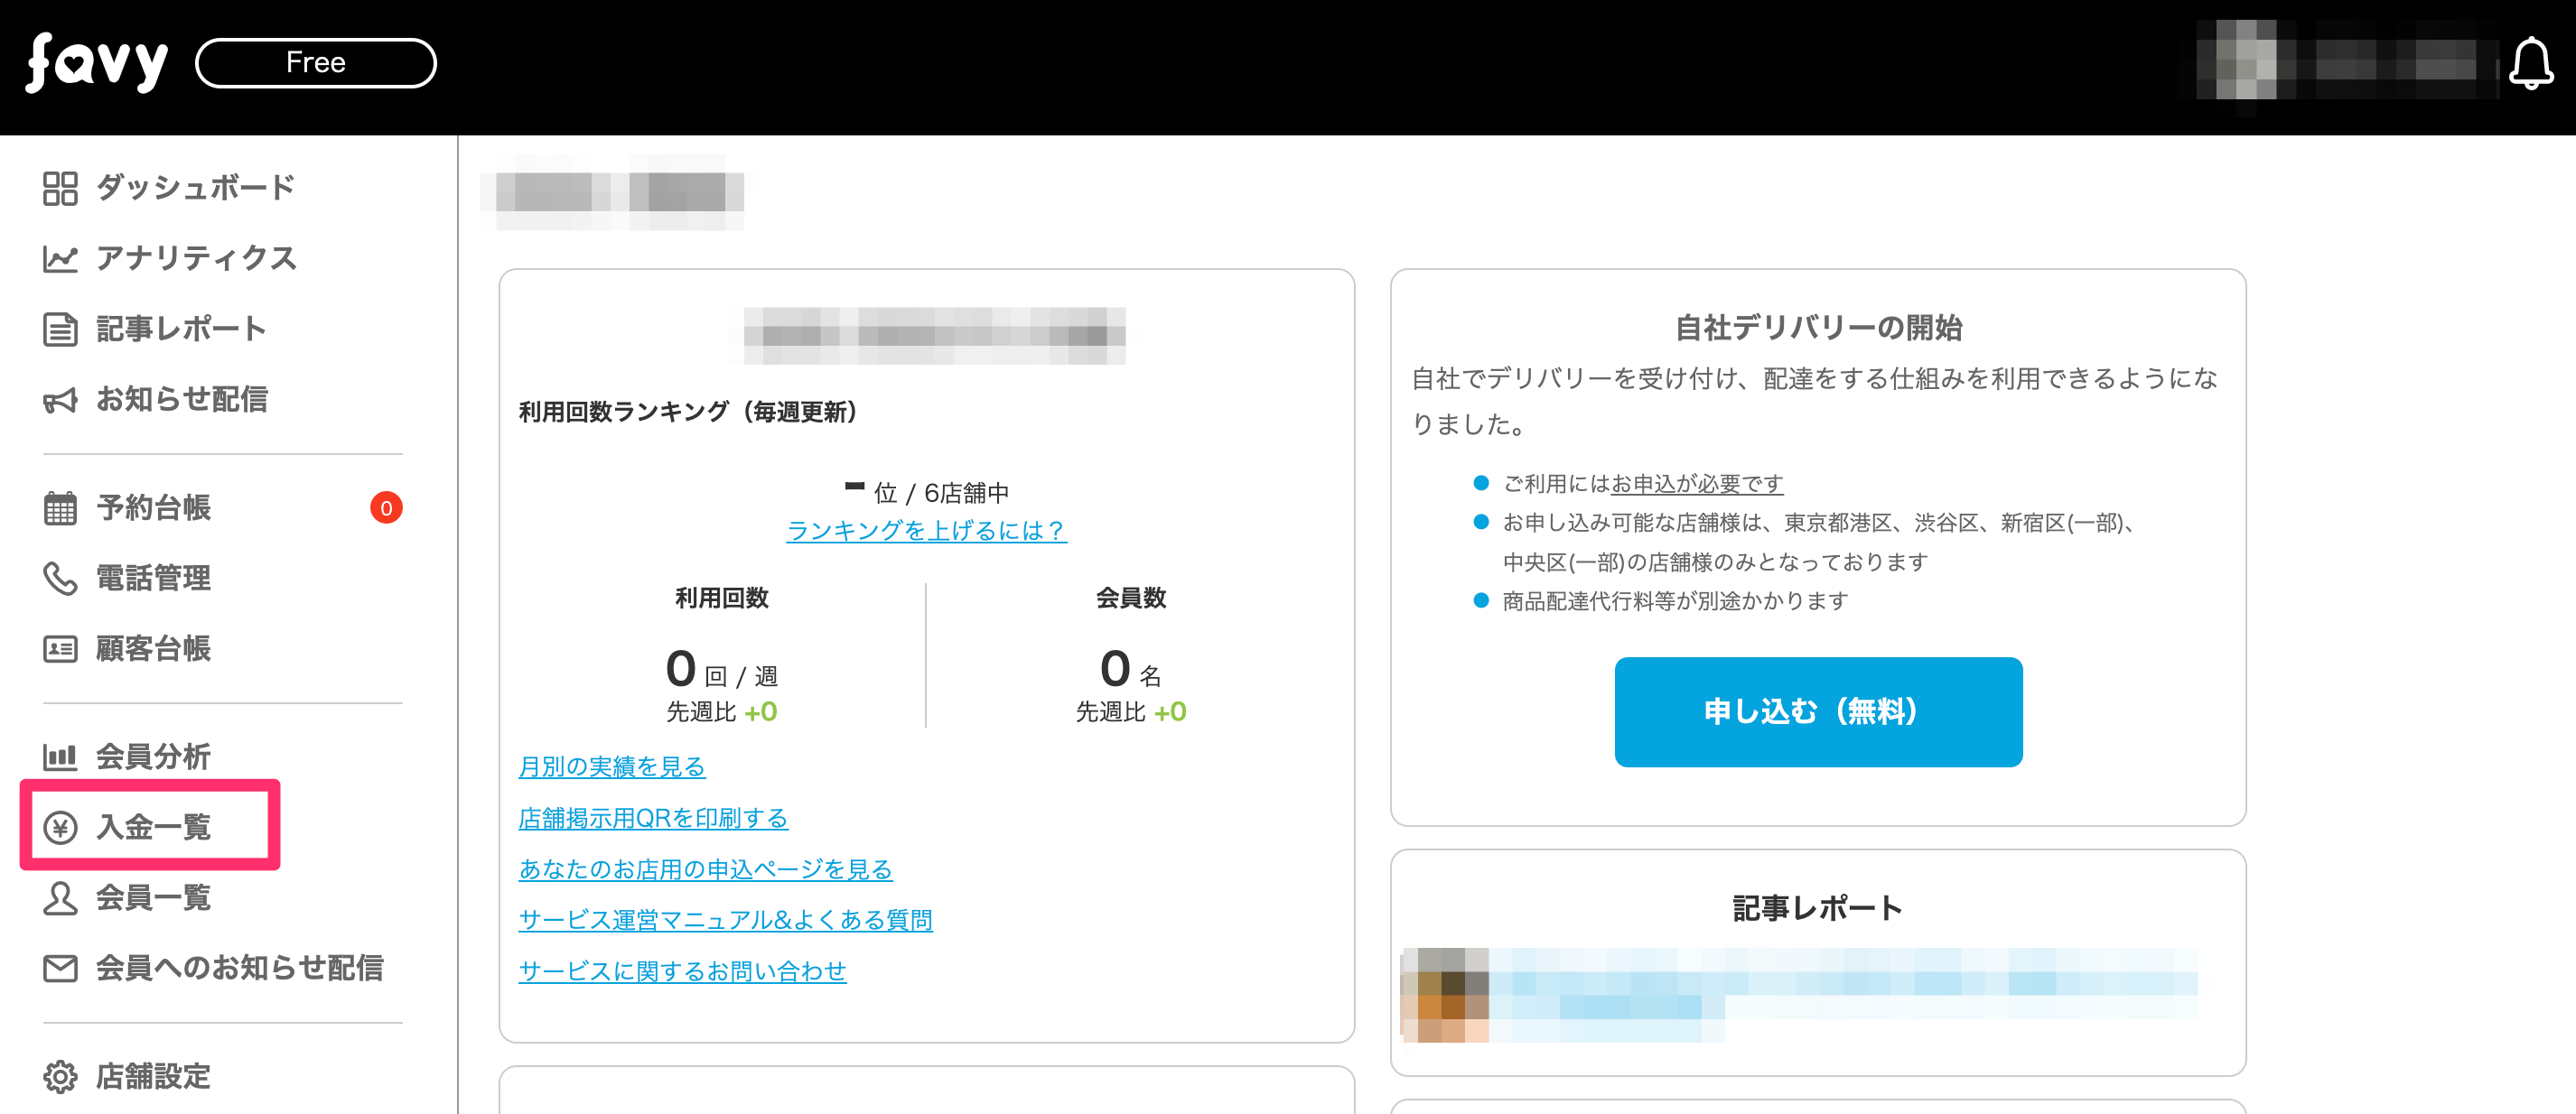The image size is (2576, 1114).
Task: Click the calendar icon for 予約台帳
Action: click(x=60, y=508)
